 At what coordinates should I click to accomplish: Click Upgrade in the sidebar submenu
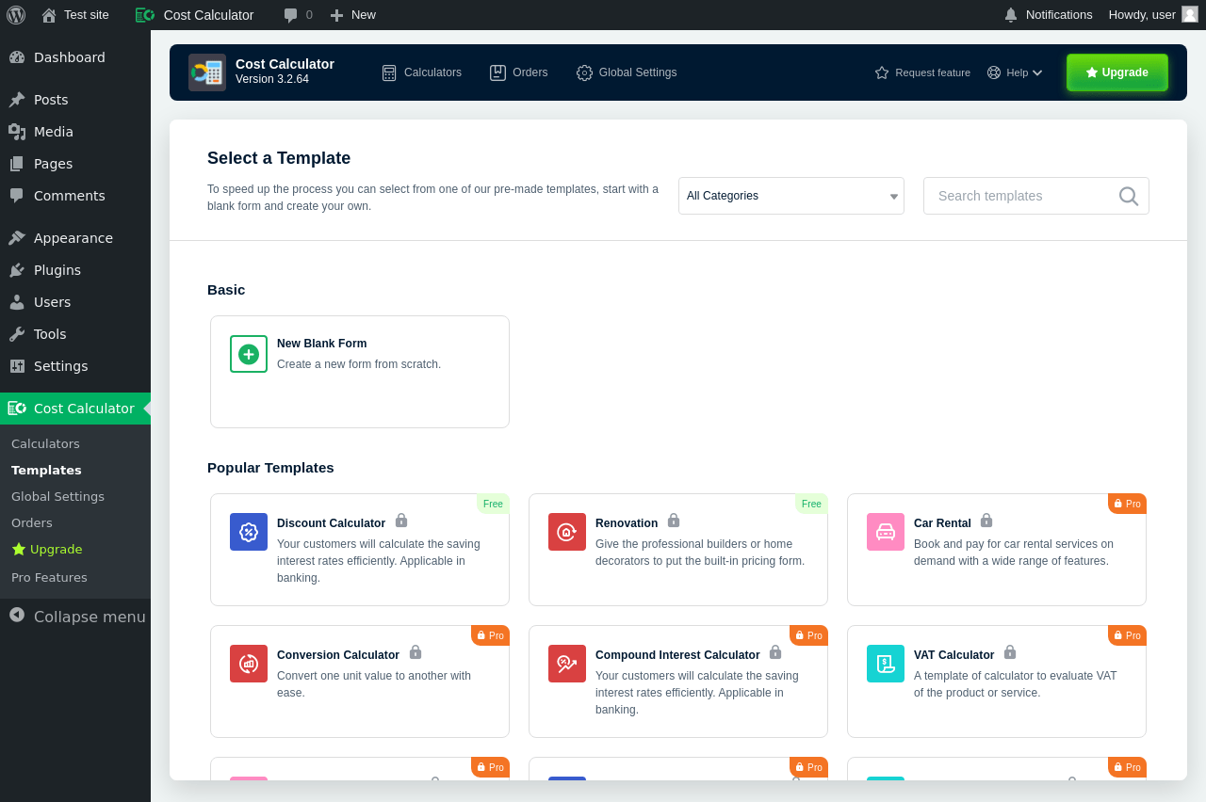pyautogui.click(x=47, y=550)
